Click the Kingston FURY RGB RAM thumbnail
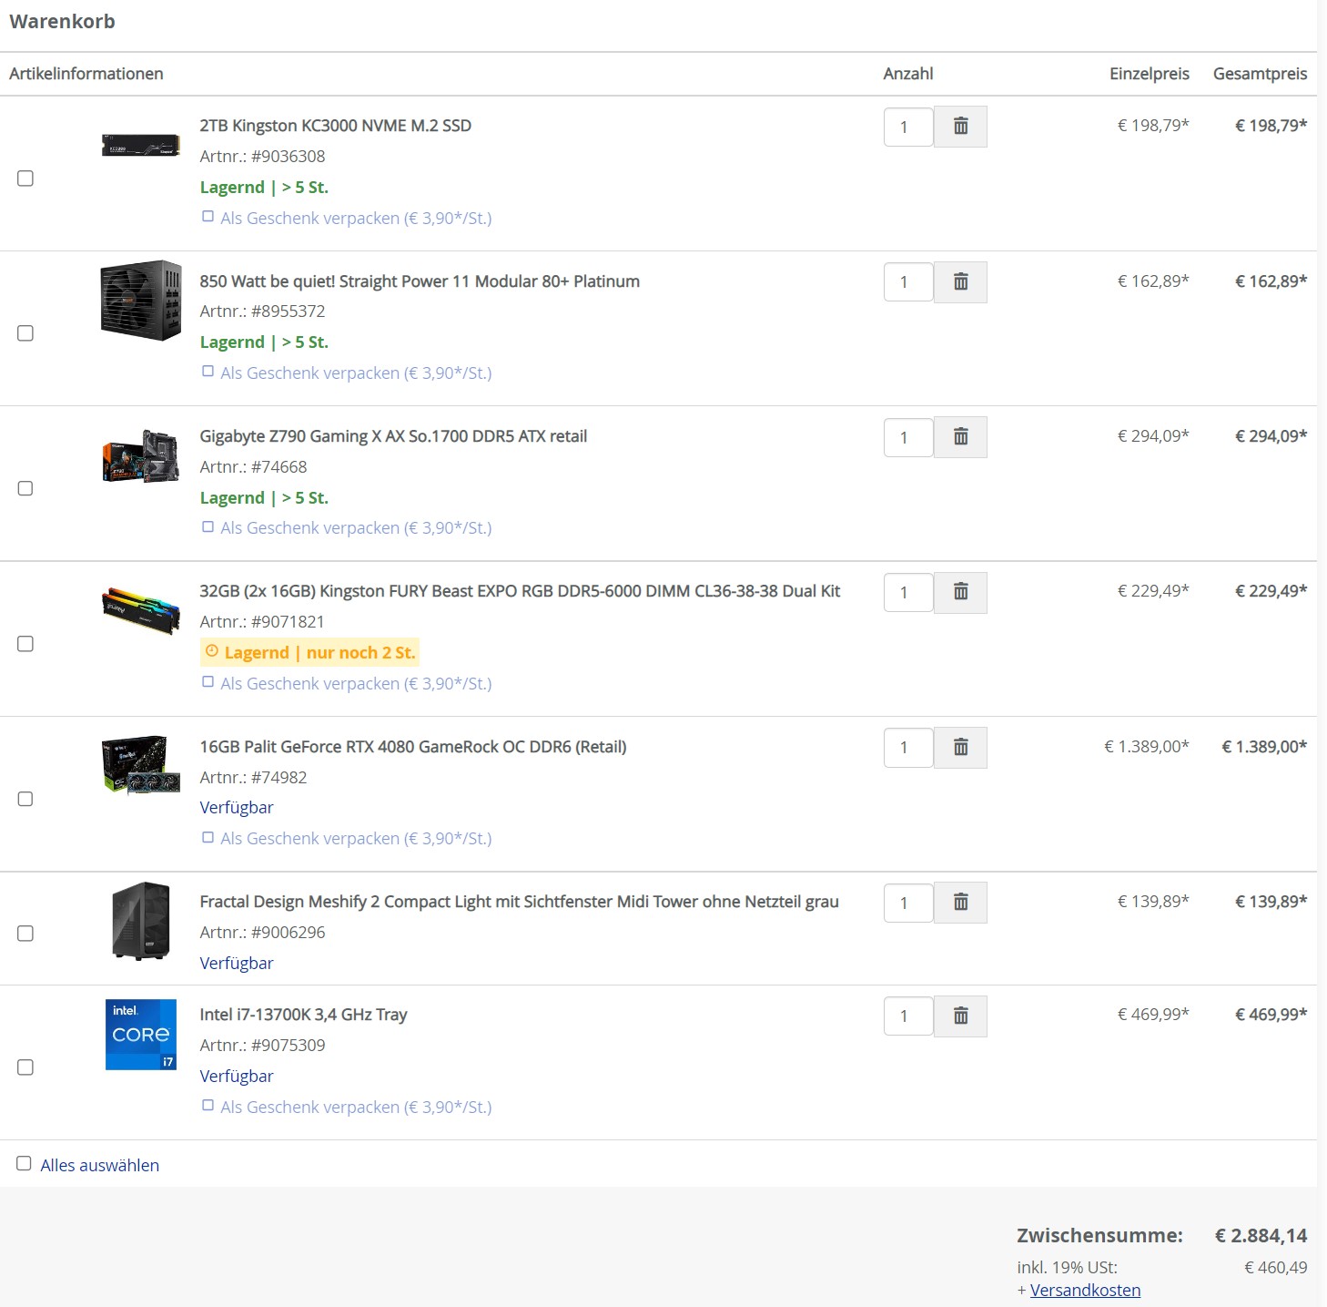 (140, 610)
